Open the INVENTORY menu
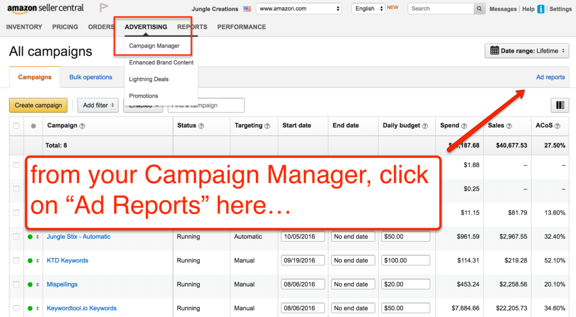This screenshot has height=317, width=576. [x=24, y=27]
